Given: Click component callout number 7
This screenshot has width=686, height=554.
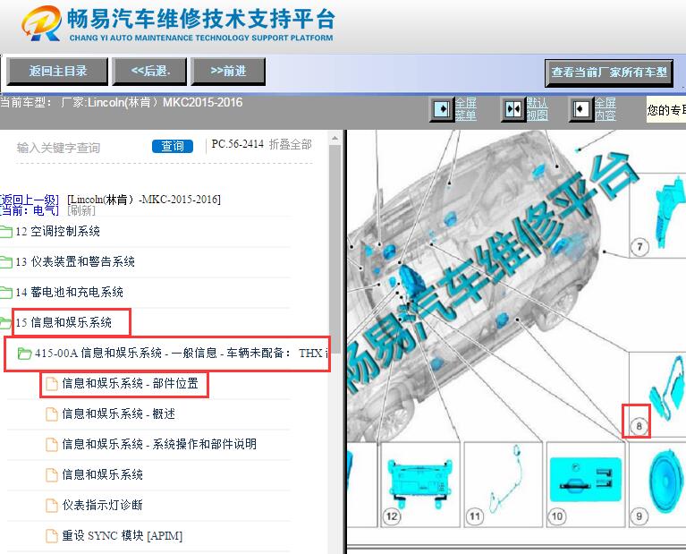Looking at the screenshot, I should click(x=639, y=246).
